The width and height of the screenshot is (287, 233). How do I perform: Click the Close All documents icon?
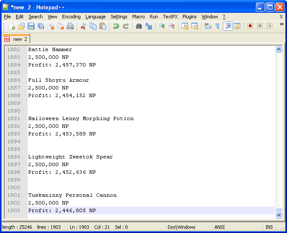pos(60,26)
